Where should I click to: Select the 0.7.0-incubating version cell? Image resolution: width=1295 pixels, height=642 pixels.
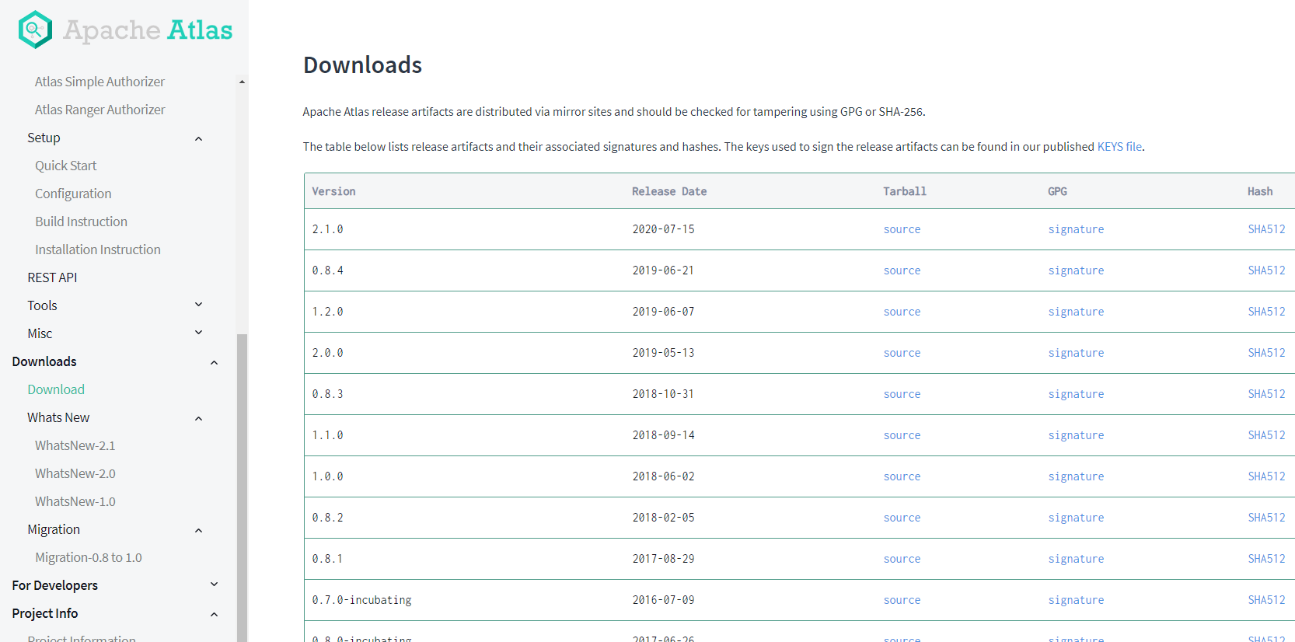click(361, 600)
